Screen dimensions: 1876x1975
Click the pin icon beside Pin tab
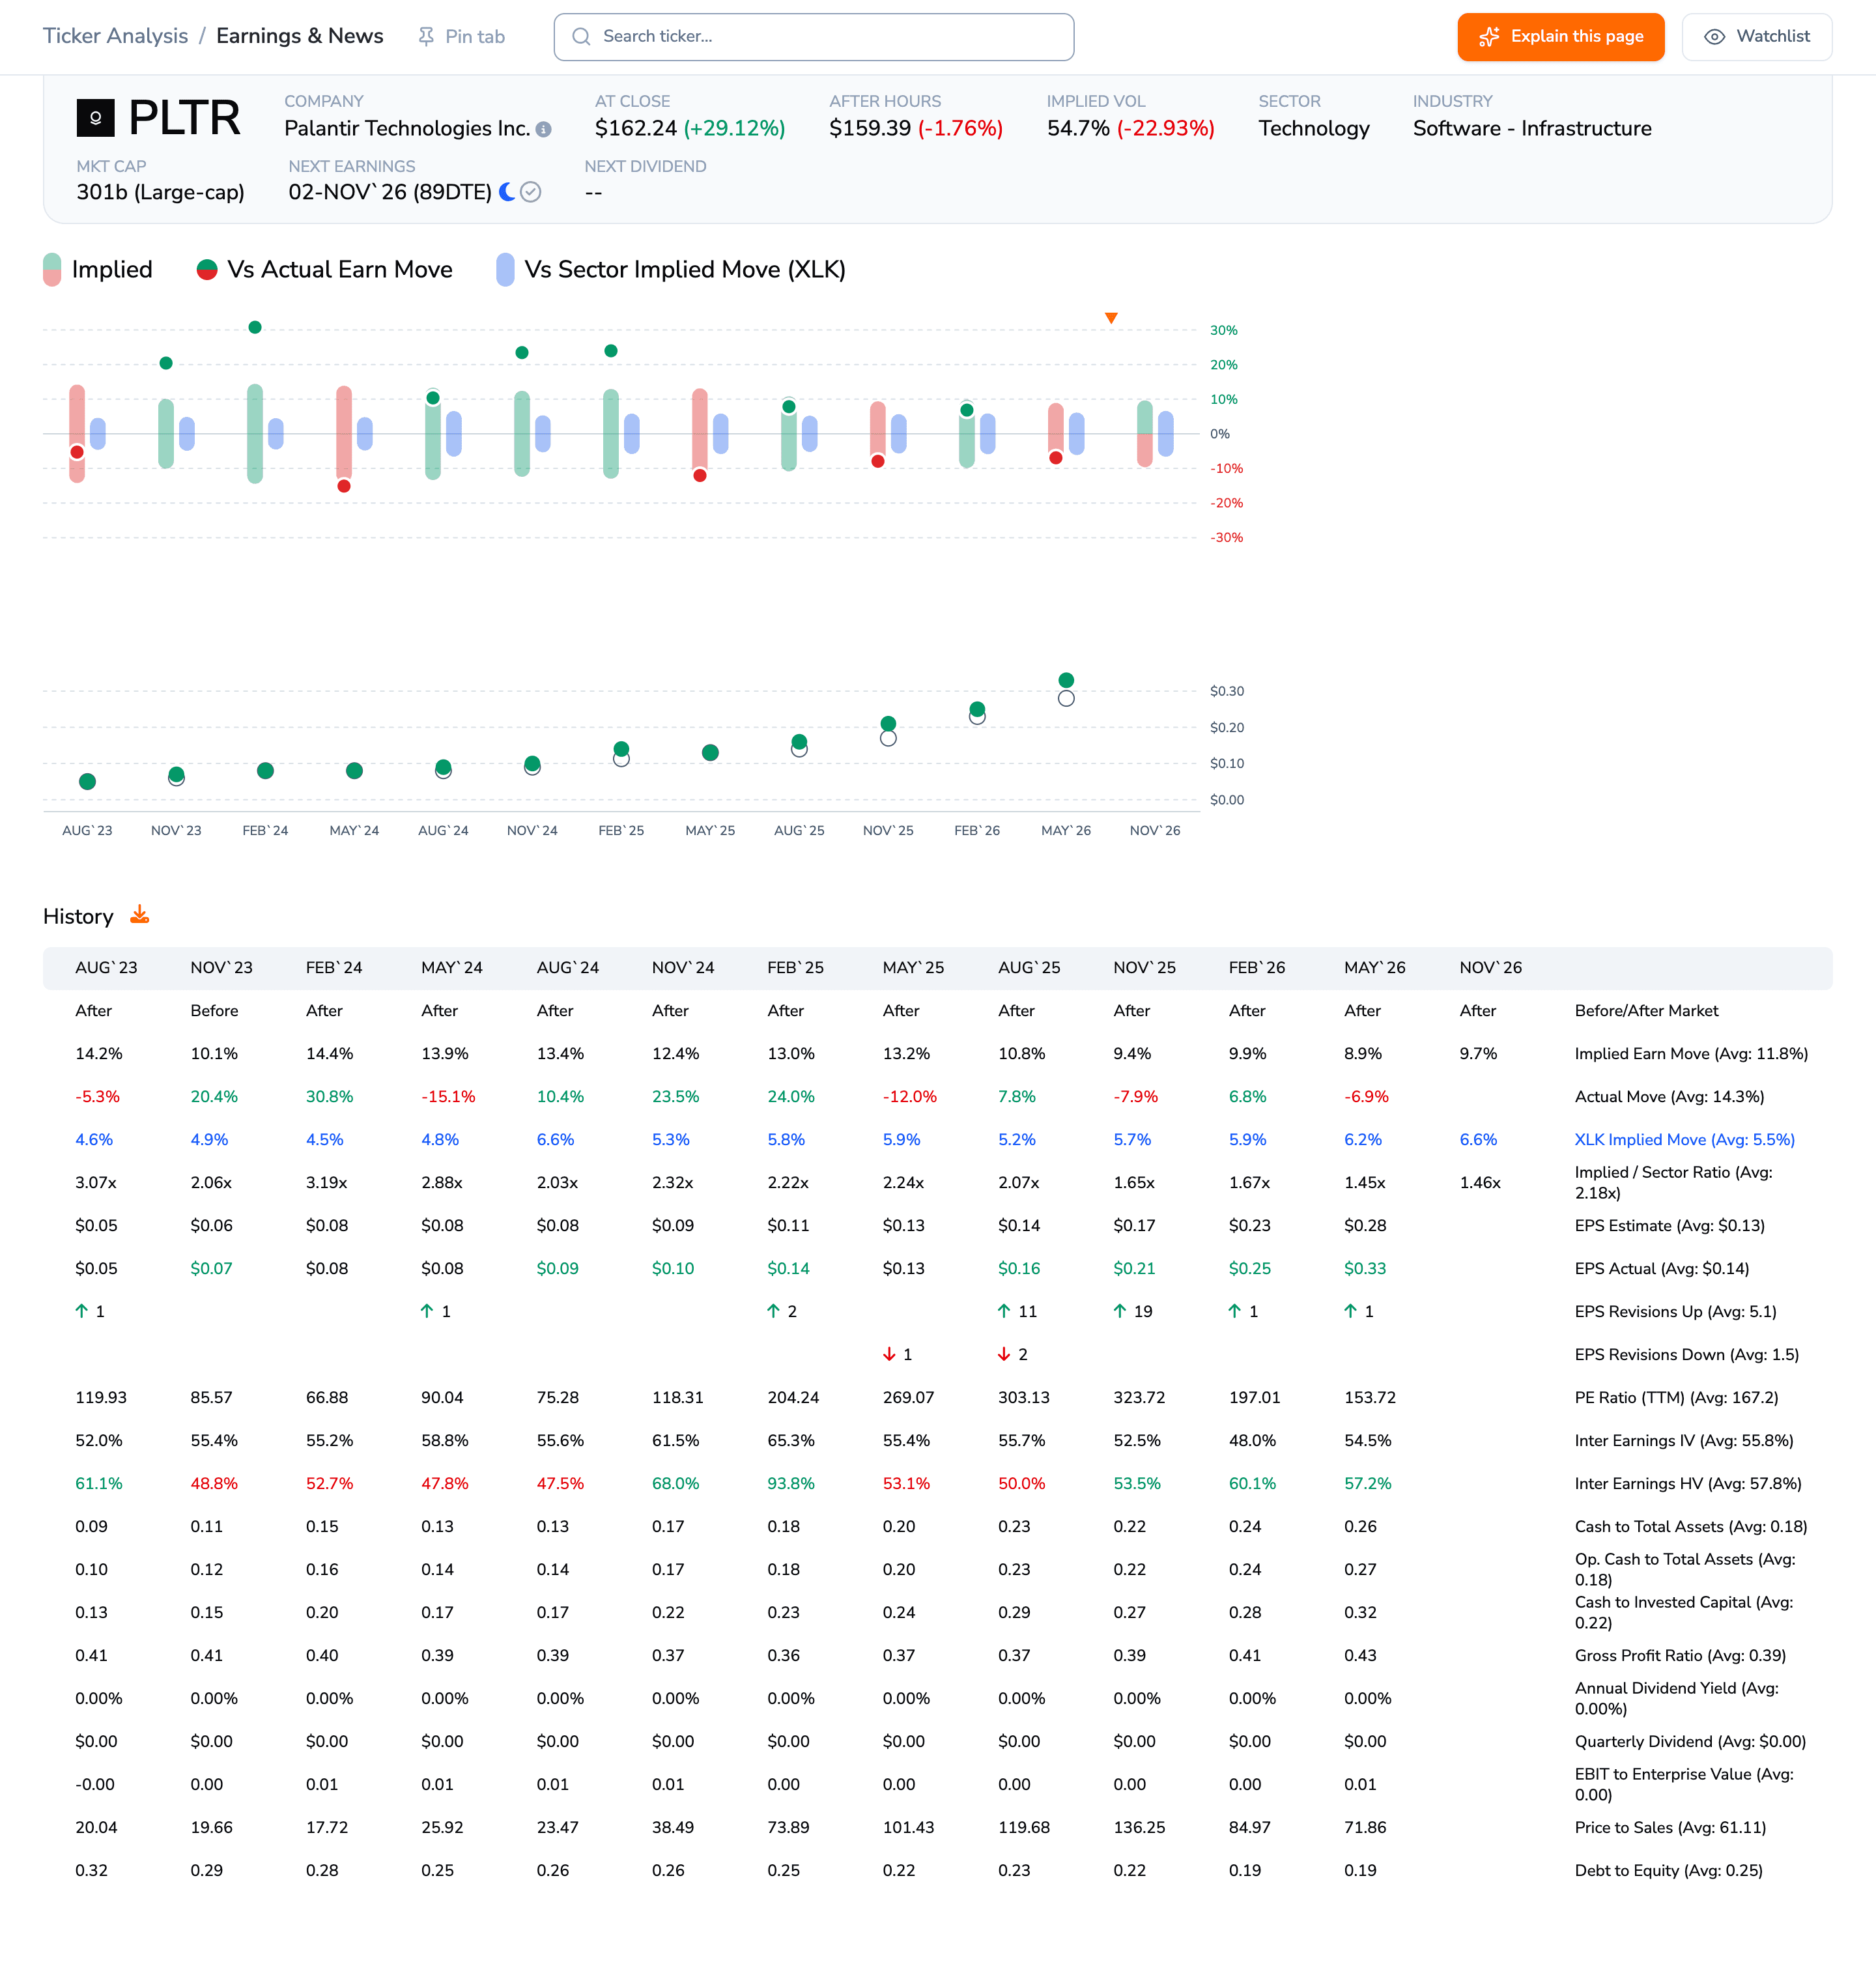pyautogui.click(x=426, y=37)
